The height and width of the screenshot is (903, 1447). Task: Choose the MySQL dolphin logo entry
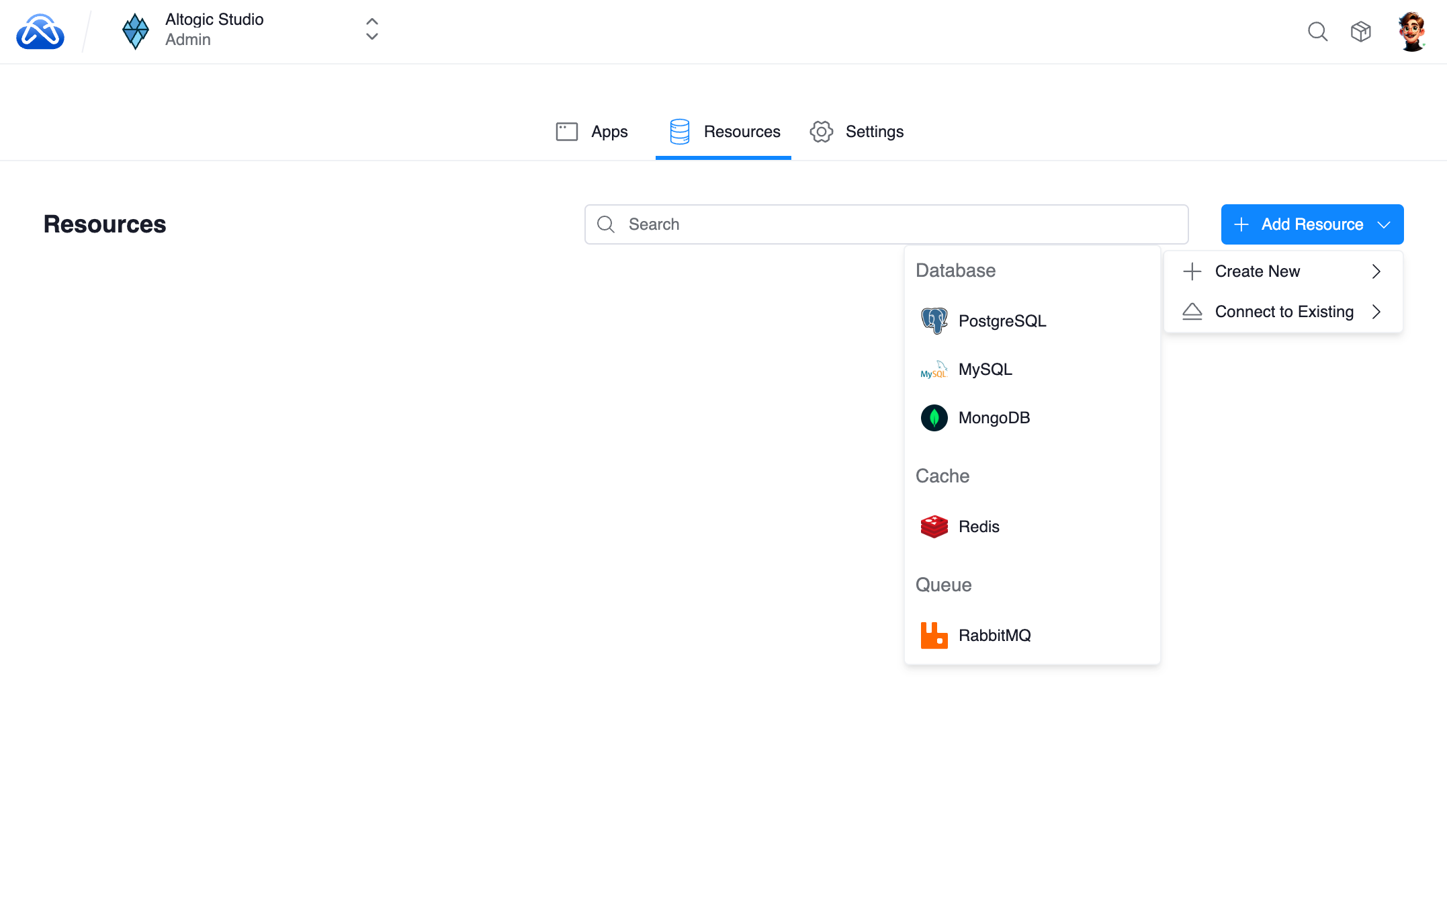[x=934, y=370]
